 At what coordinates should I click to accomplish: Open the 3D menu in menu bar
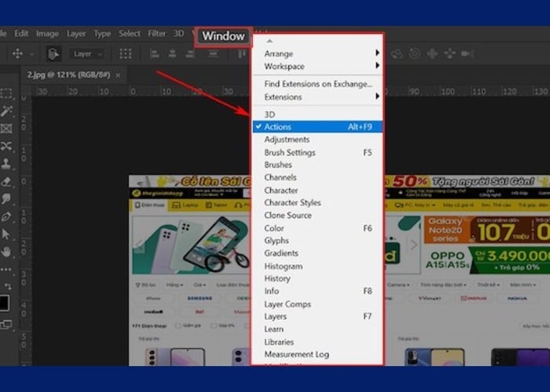point(178,34)
